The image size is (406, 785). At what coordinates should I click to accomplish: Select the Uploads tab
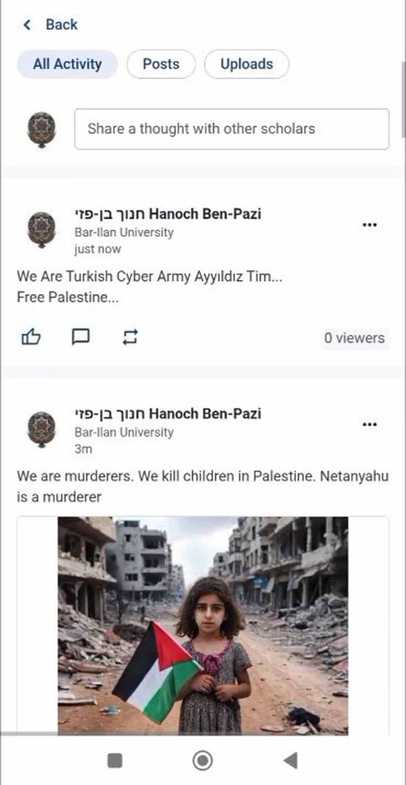(x=246, y=64)
